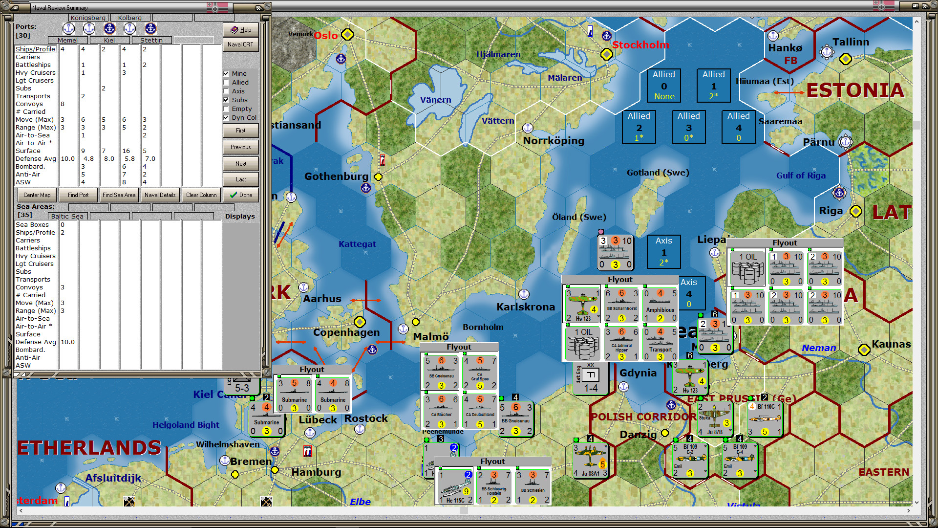
Task: Toggle the Dyn Col checkbox
Action: [x=226, y=118]
